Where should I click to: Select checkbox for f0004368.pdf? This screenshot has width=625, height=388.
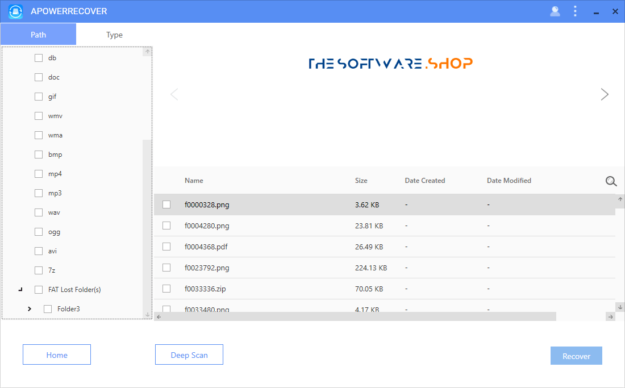click(166, 247)
